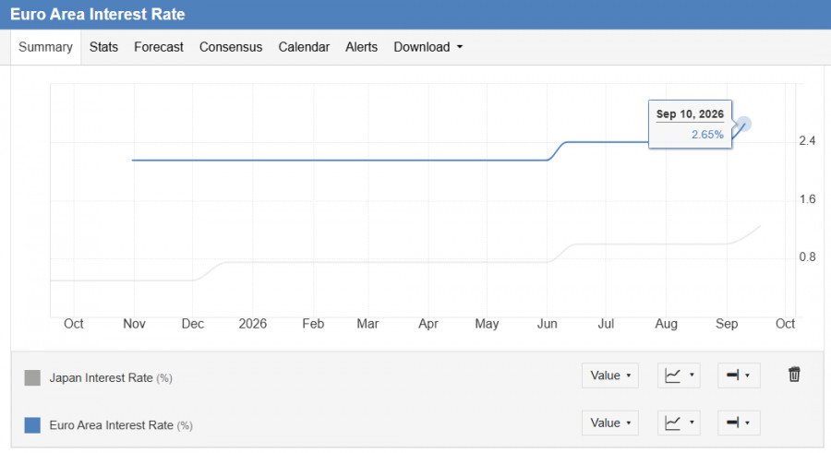This screenshot has height=453, width=831.
Task: Click the Euro Area Interest Rate series label
Action: [x=121, y=425]
